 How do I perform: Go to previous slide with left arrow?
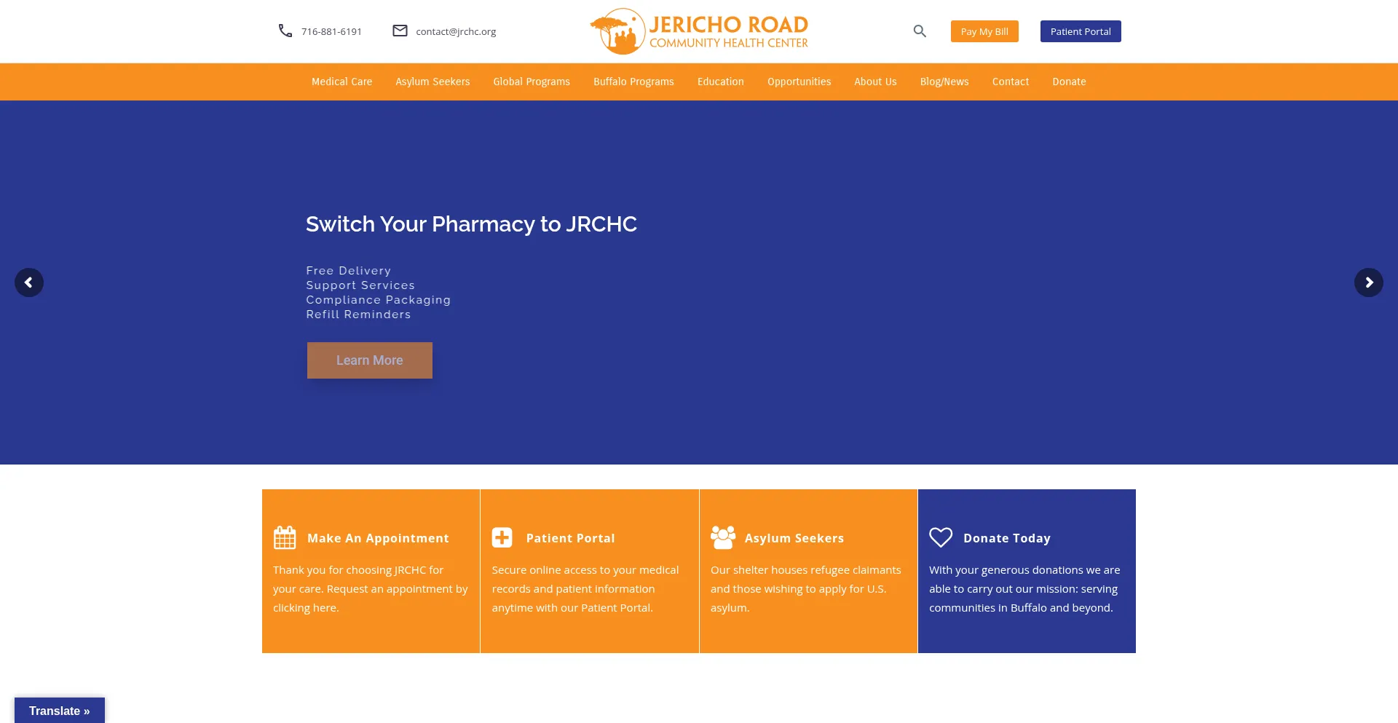click(x=29, y=283)
